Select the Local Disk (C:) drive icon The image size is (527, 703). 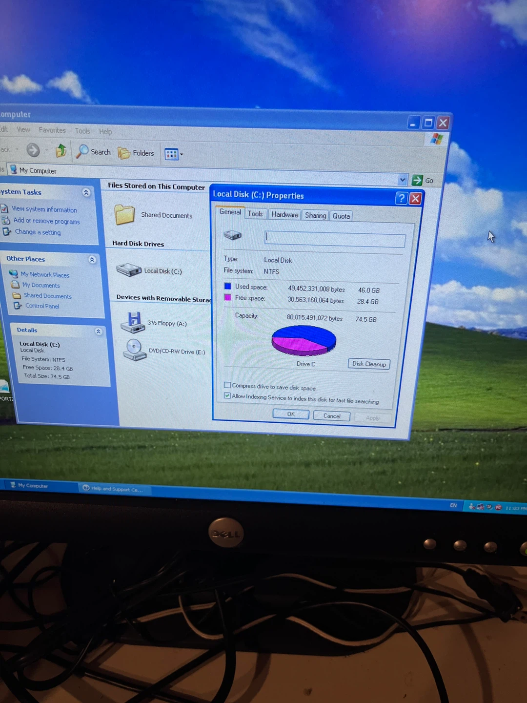(129, 269)
